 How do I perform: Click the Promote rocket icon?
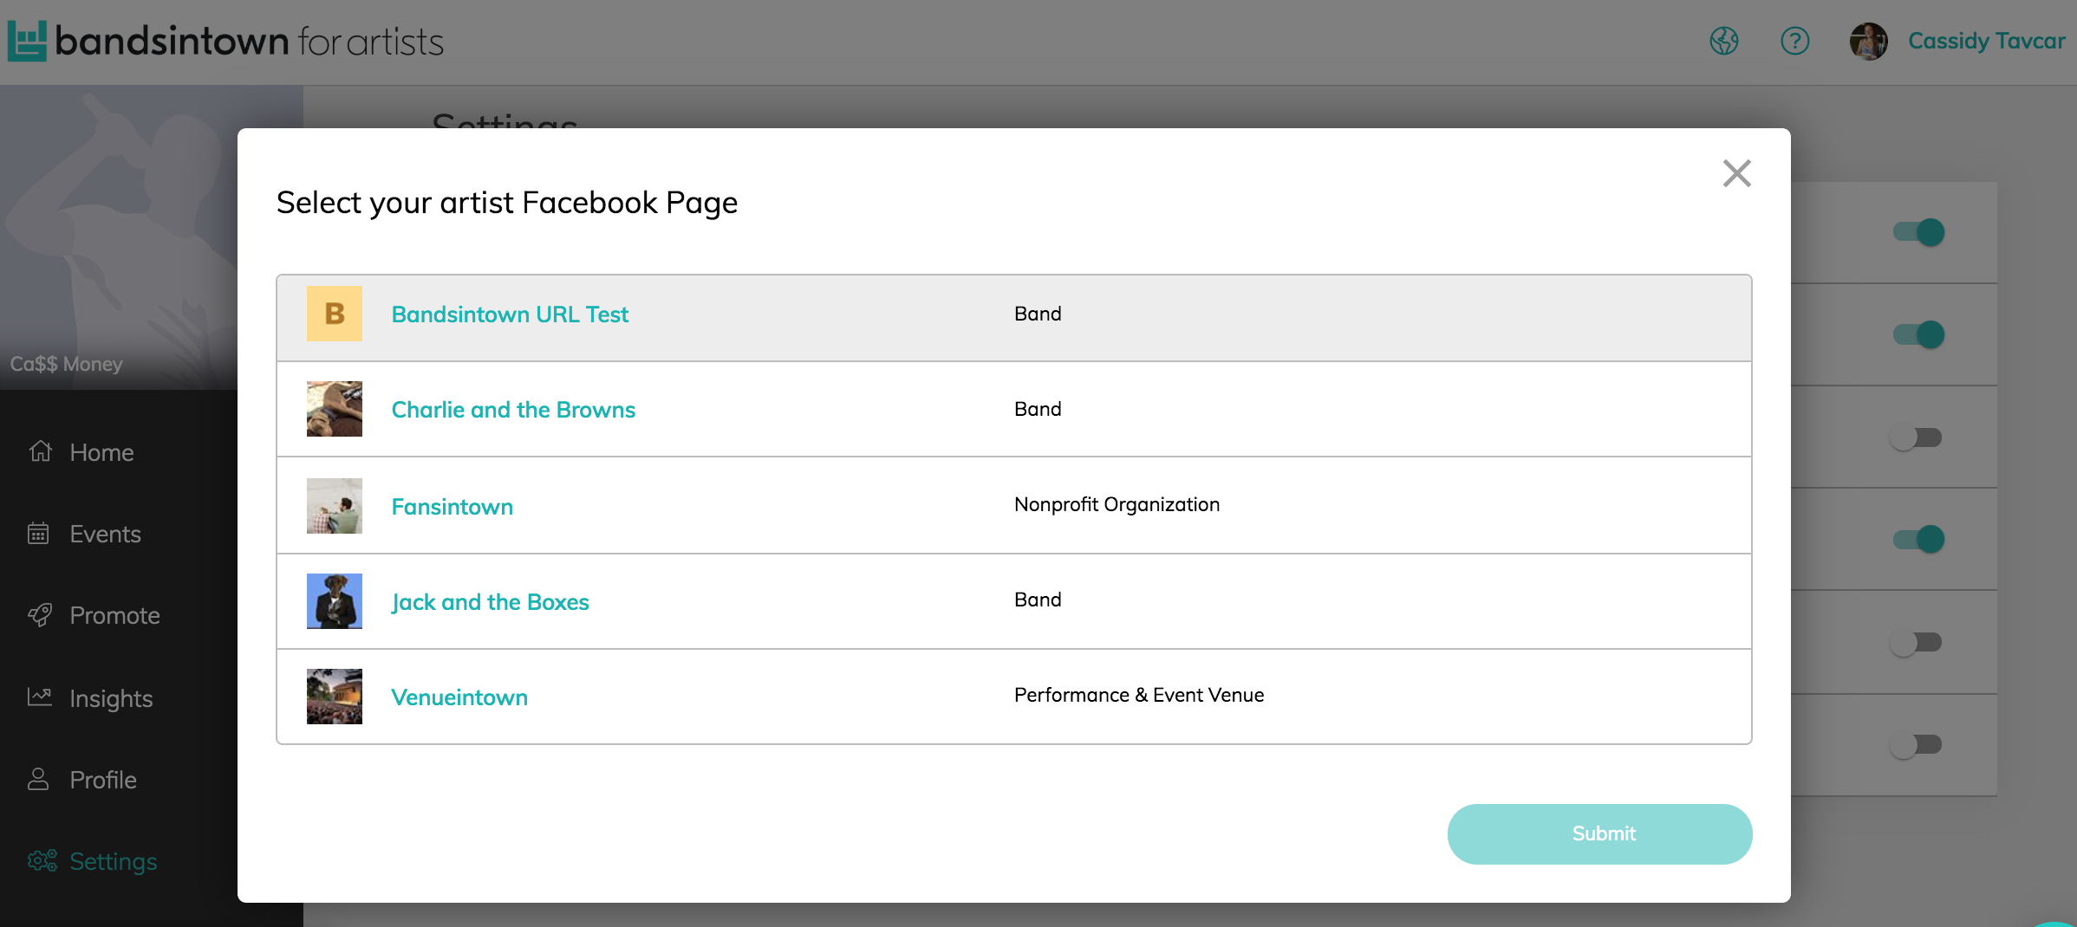coord(40,614)
